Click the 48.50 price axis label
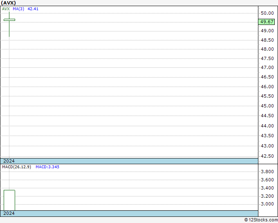 (x=267, y=40)
